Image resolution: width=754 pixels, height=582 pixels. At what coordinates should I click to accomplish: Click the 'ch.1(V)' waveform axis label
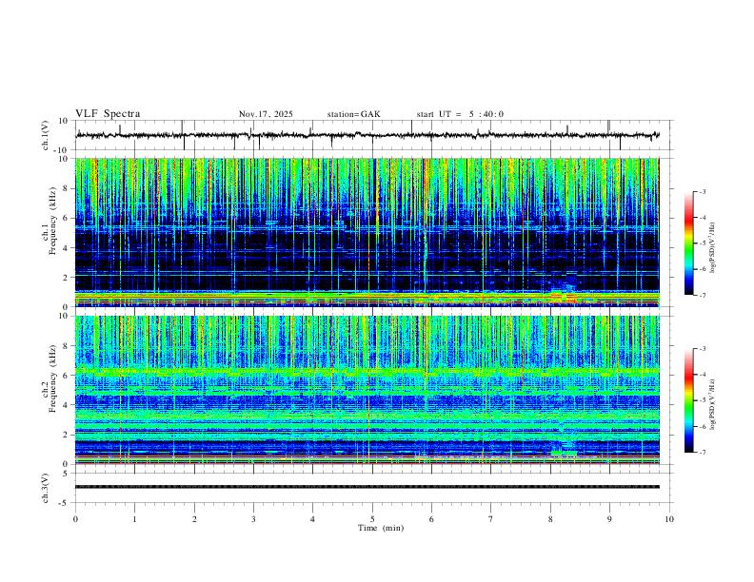pos(46,135)
